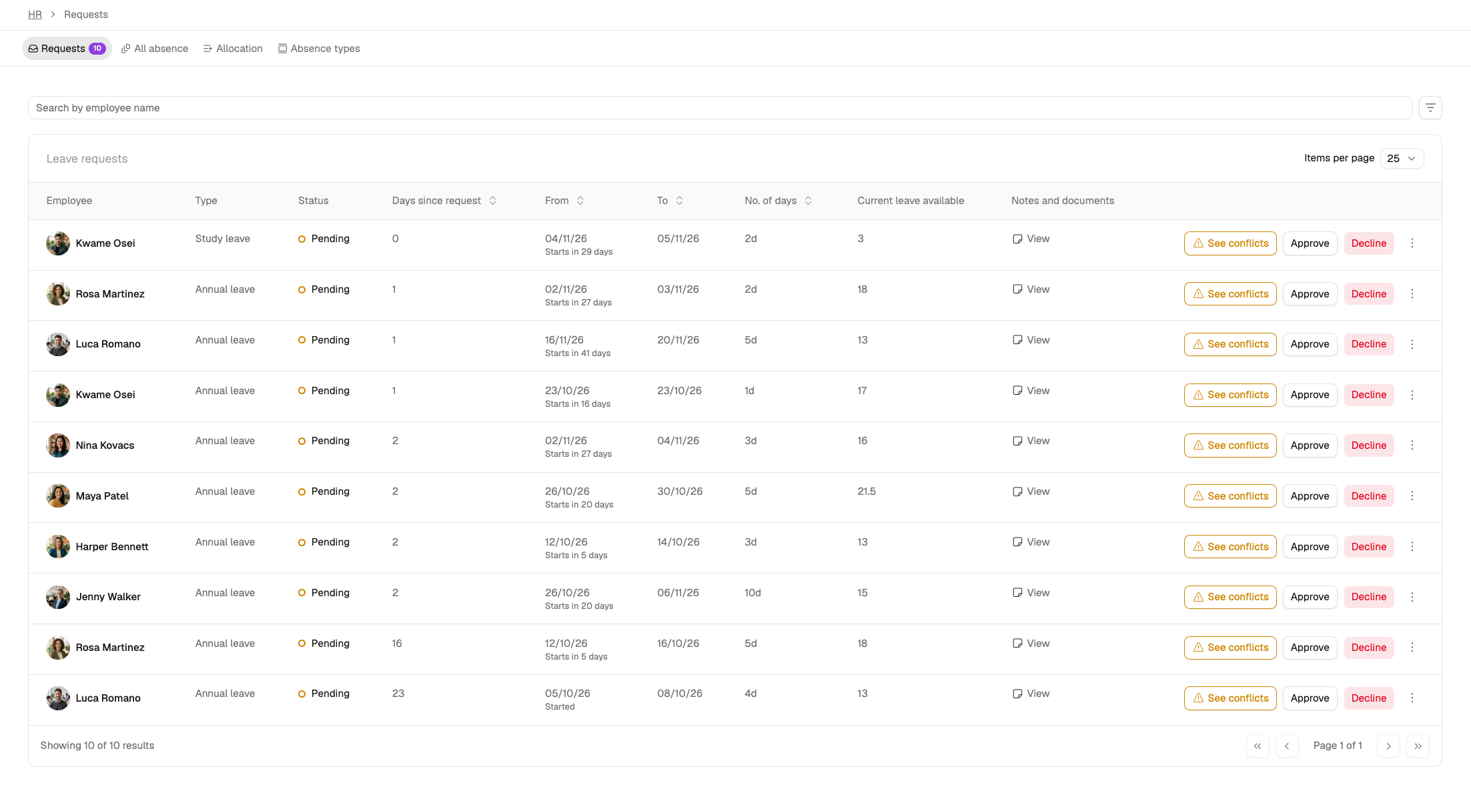Open more options menu for Jenny Walker

[x=1412, y=597]
